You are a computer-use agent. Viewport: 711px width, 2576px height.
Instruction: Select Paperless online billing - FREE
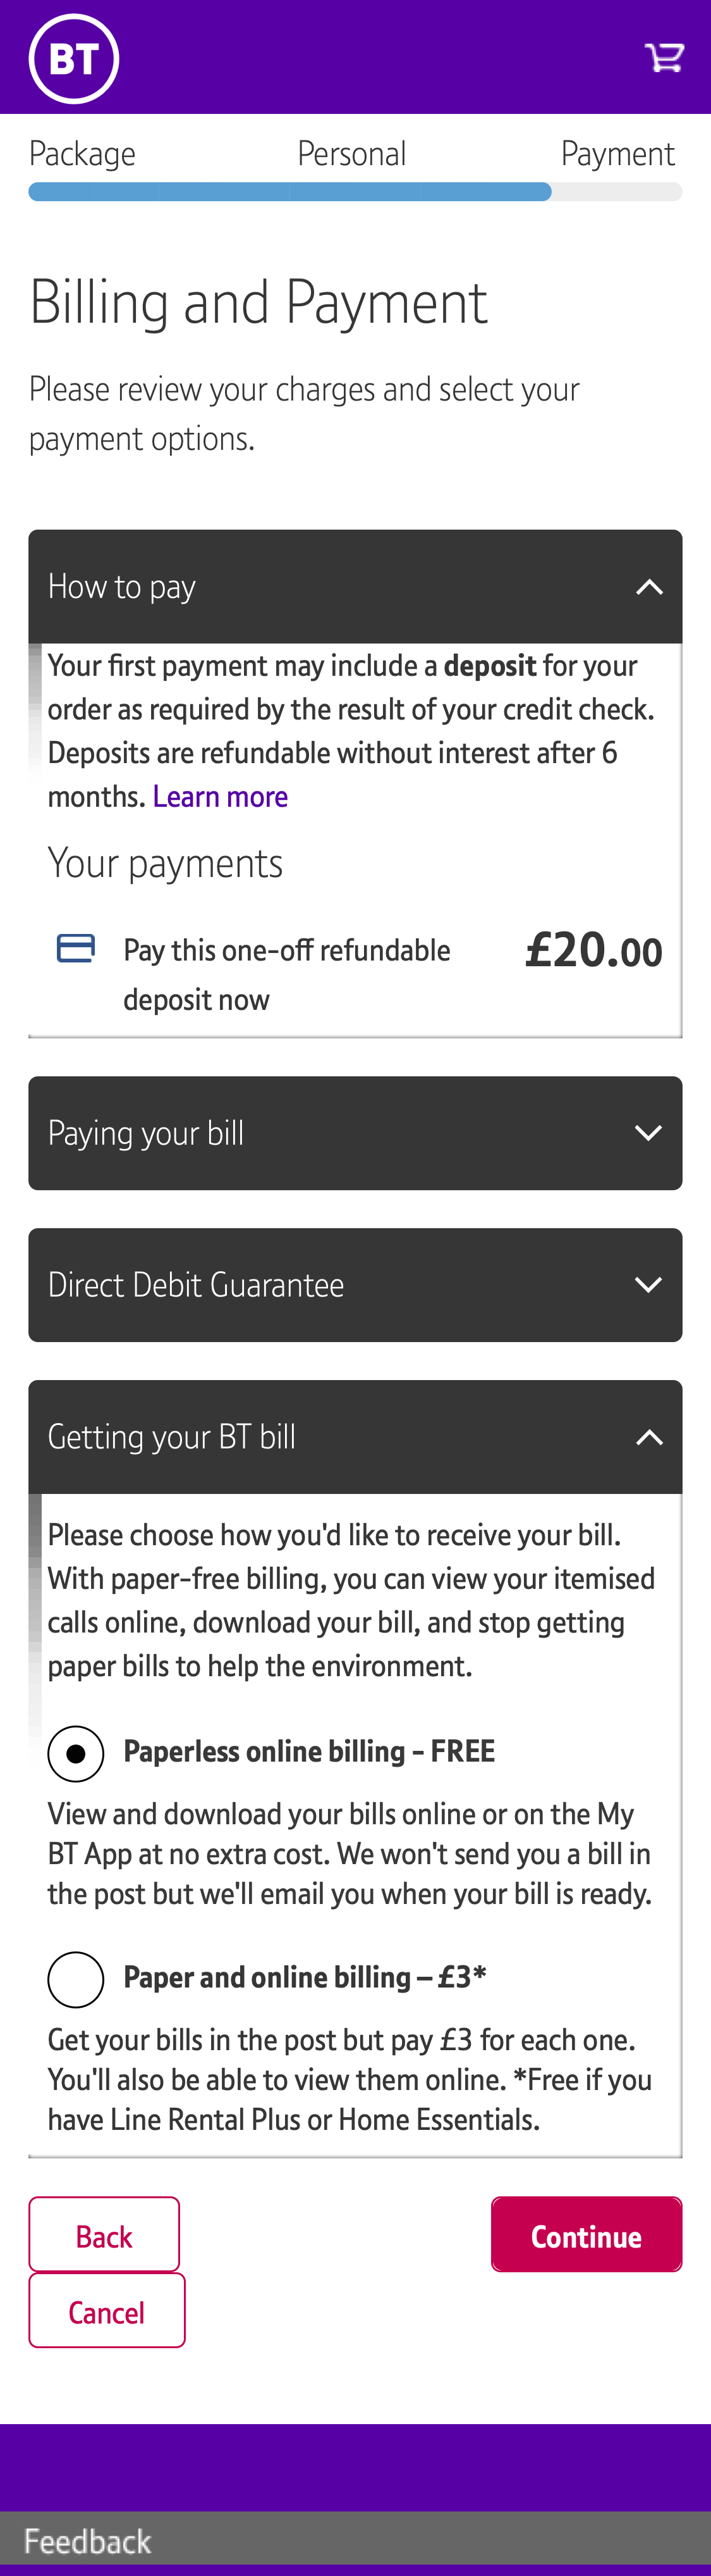(76, 1752)
